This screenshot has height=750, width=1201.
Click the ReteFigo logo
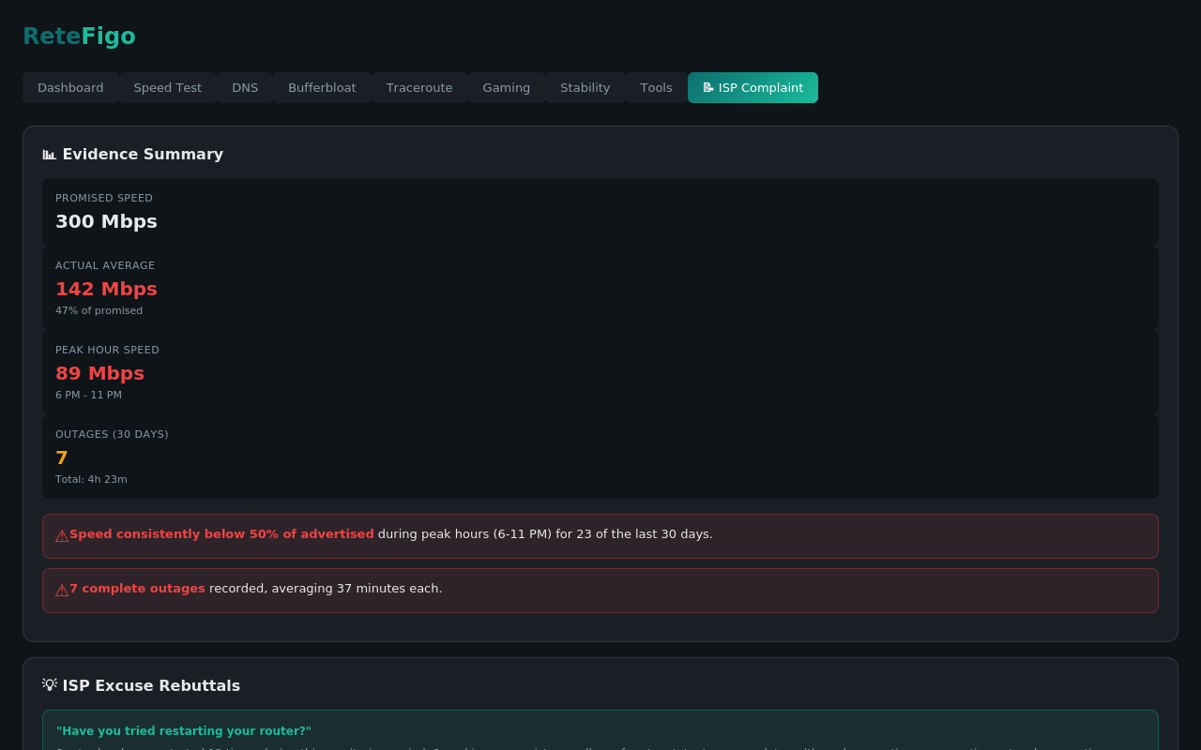click(x=79, y=36)
